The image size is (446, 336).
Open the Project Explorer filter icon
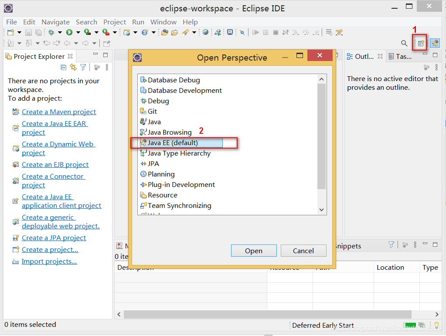coord(83,68)
